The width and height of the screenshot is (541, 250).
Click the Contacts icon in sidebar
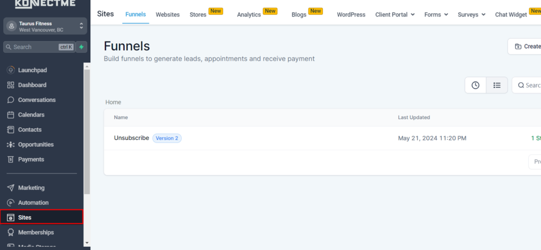tap(11, 130)
